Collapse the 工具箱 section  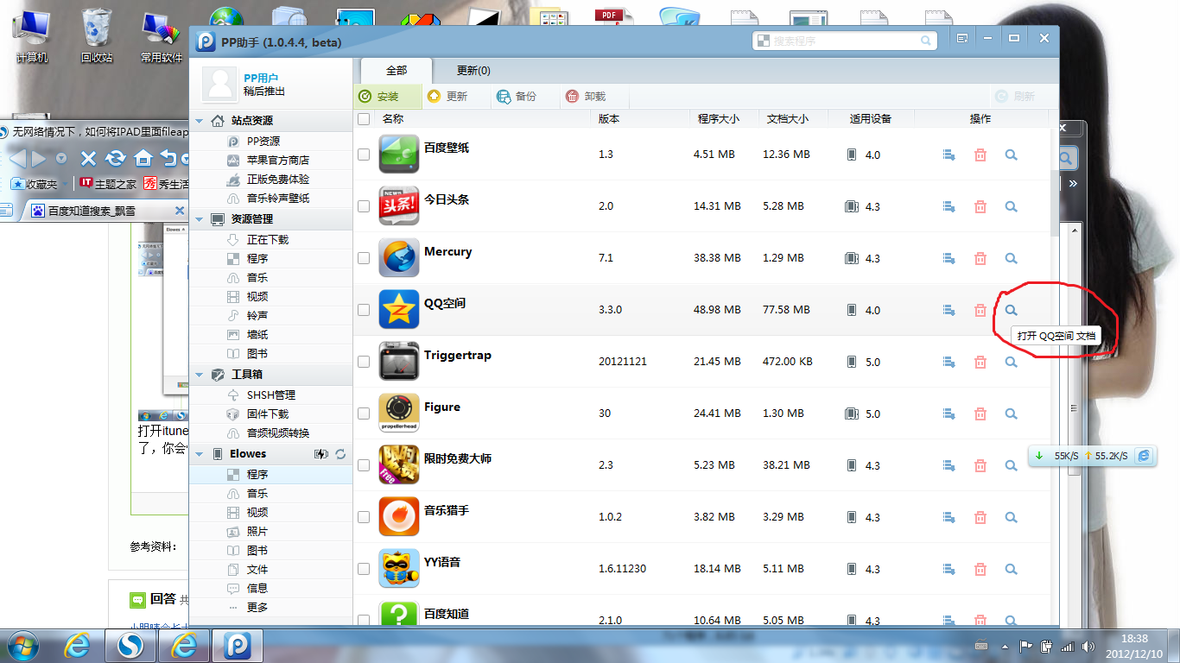click(200, 375)
